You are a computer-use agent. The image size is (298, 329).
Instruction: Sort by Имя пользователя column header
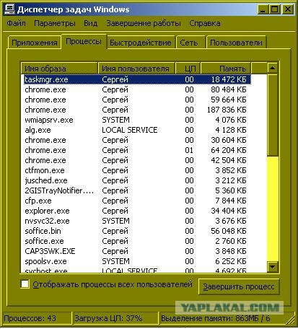coord(136,69)
